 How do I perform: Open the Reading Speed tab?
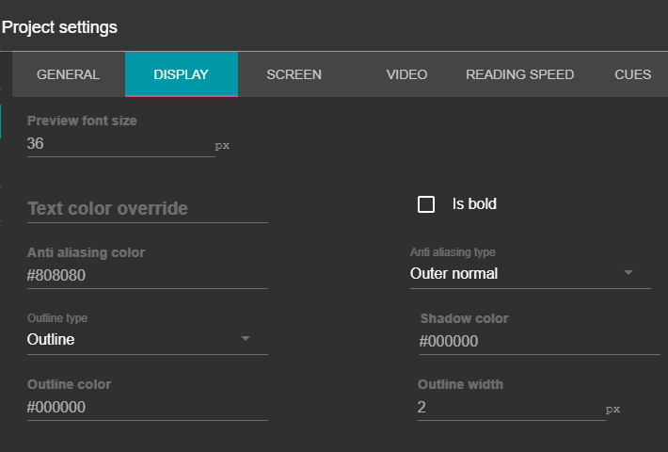click(519, 74)
